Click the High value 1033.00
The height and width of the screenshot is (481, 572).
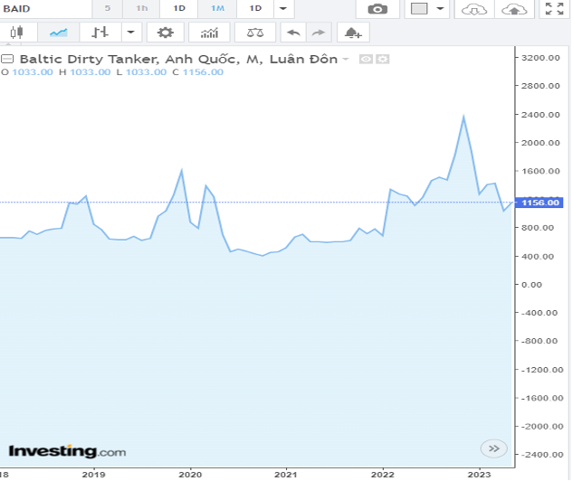[91, 72]
